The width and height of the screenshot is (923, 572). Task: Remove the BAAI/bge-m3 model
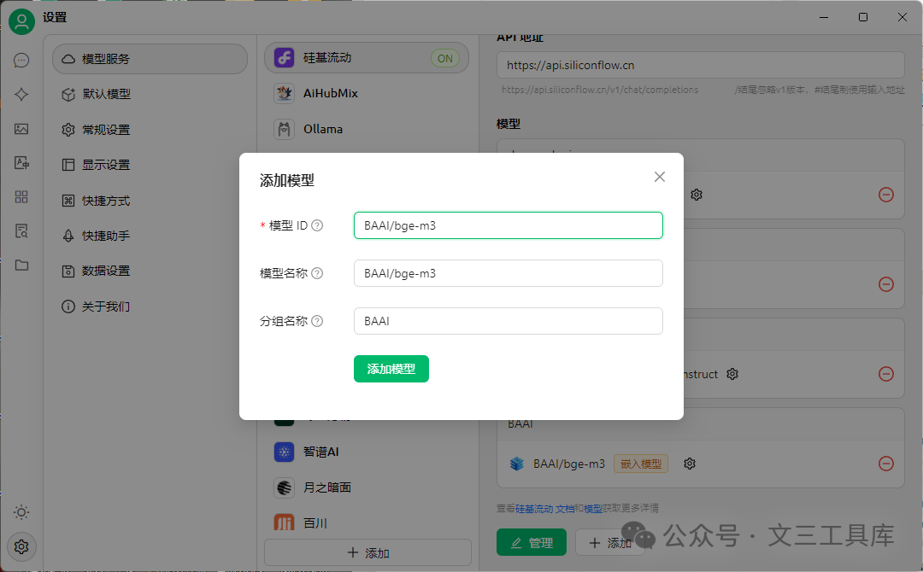click(x=886, y=464)
